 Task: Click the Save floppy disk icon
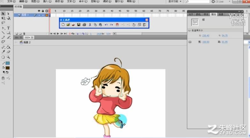(x=78, y=25)
